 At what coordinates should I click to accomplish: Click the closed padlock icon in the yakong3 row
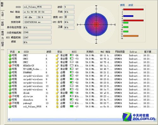(57, 103)
